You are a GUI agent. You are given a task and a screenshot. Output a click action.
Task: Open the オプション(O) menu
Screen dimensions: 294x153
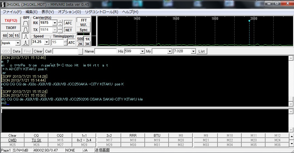pos(69,12)
